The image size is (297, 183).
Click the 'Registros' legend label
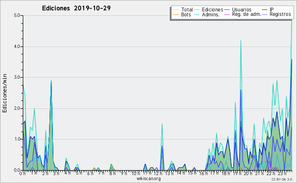pos(280,14)
